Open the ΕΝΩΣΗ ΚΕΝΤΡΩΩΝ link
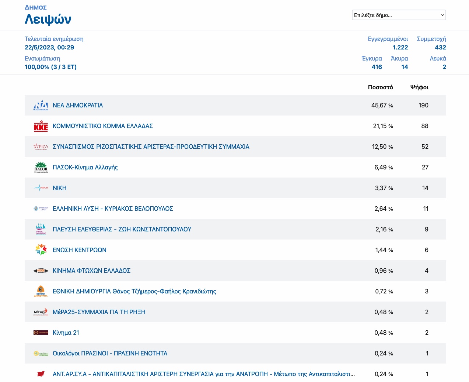 [80, 250]
